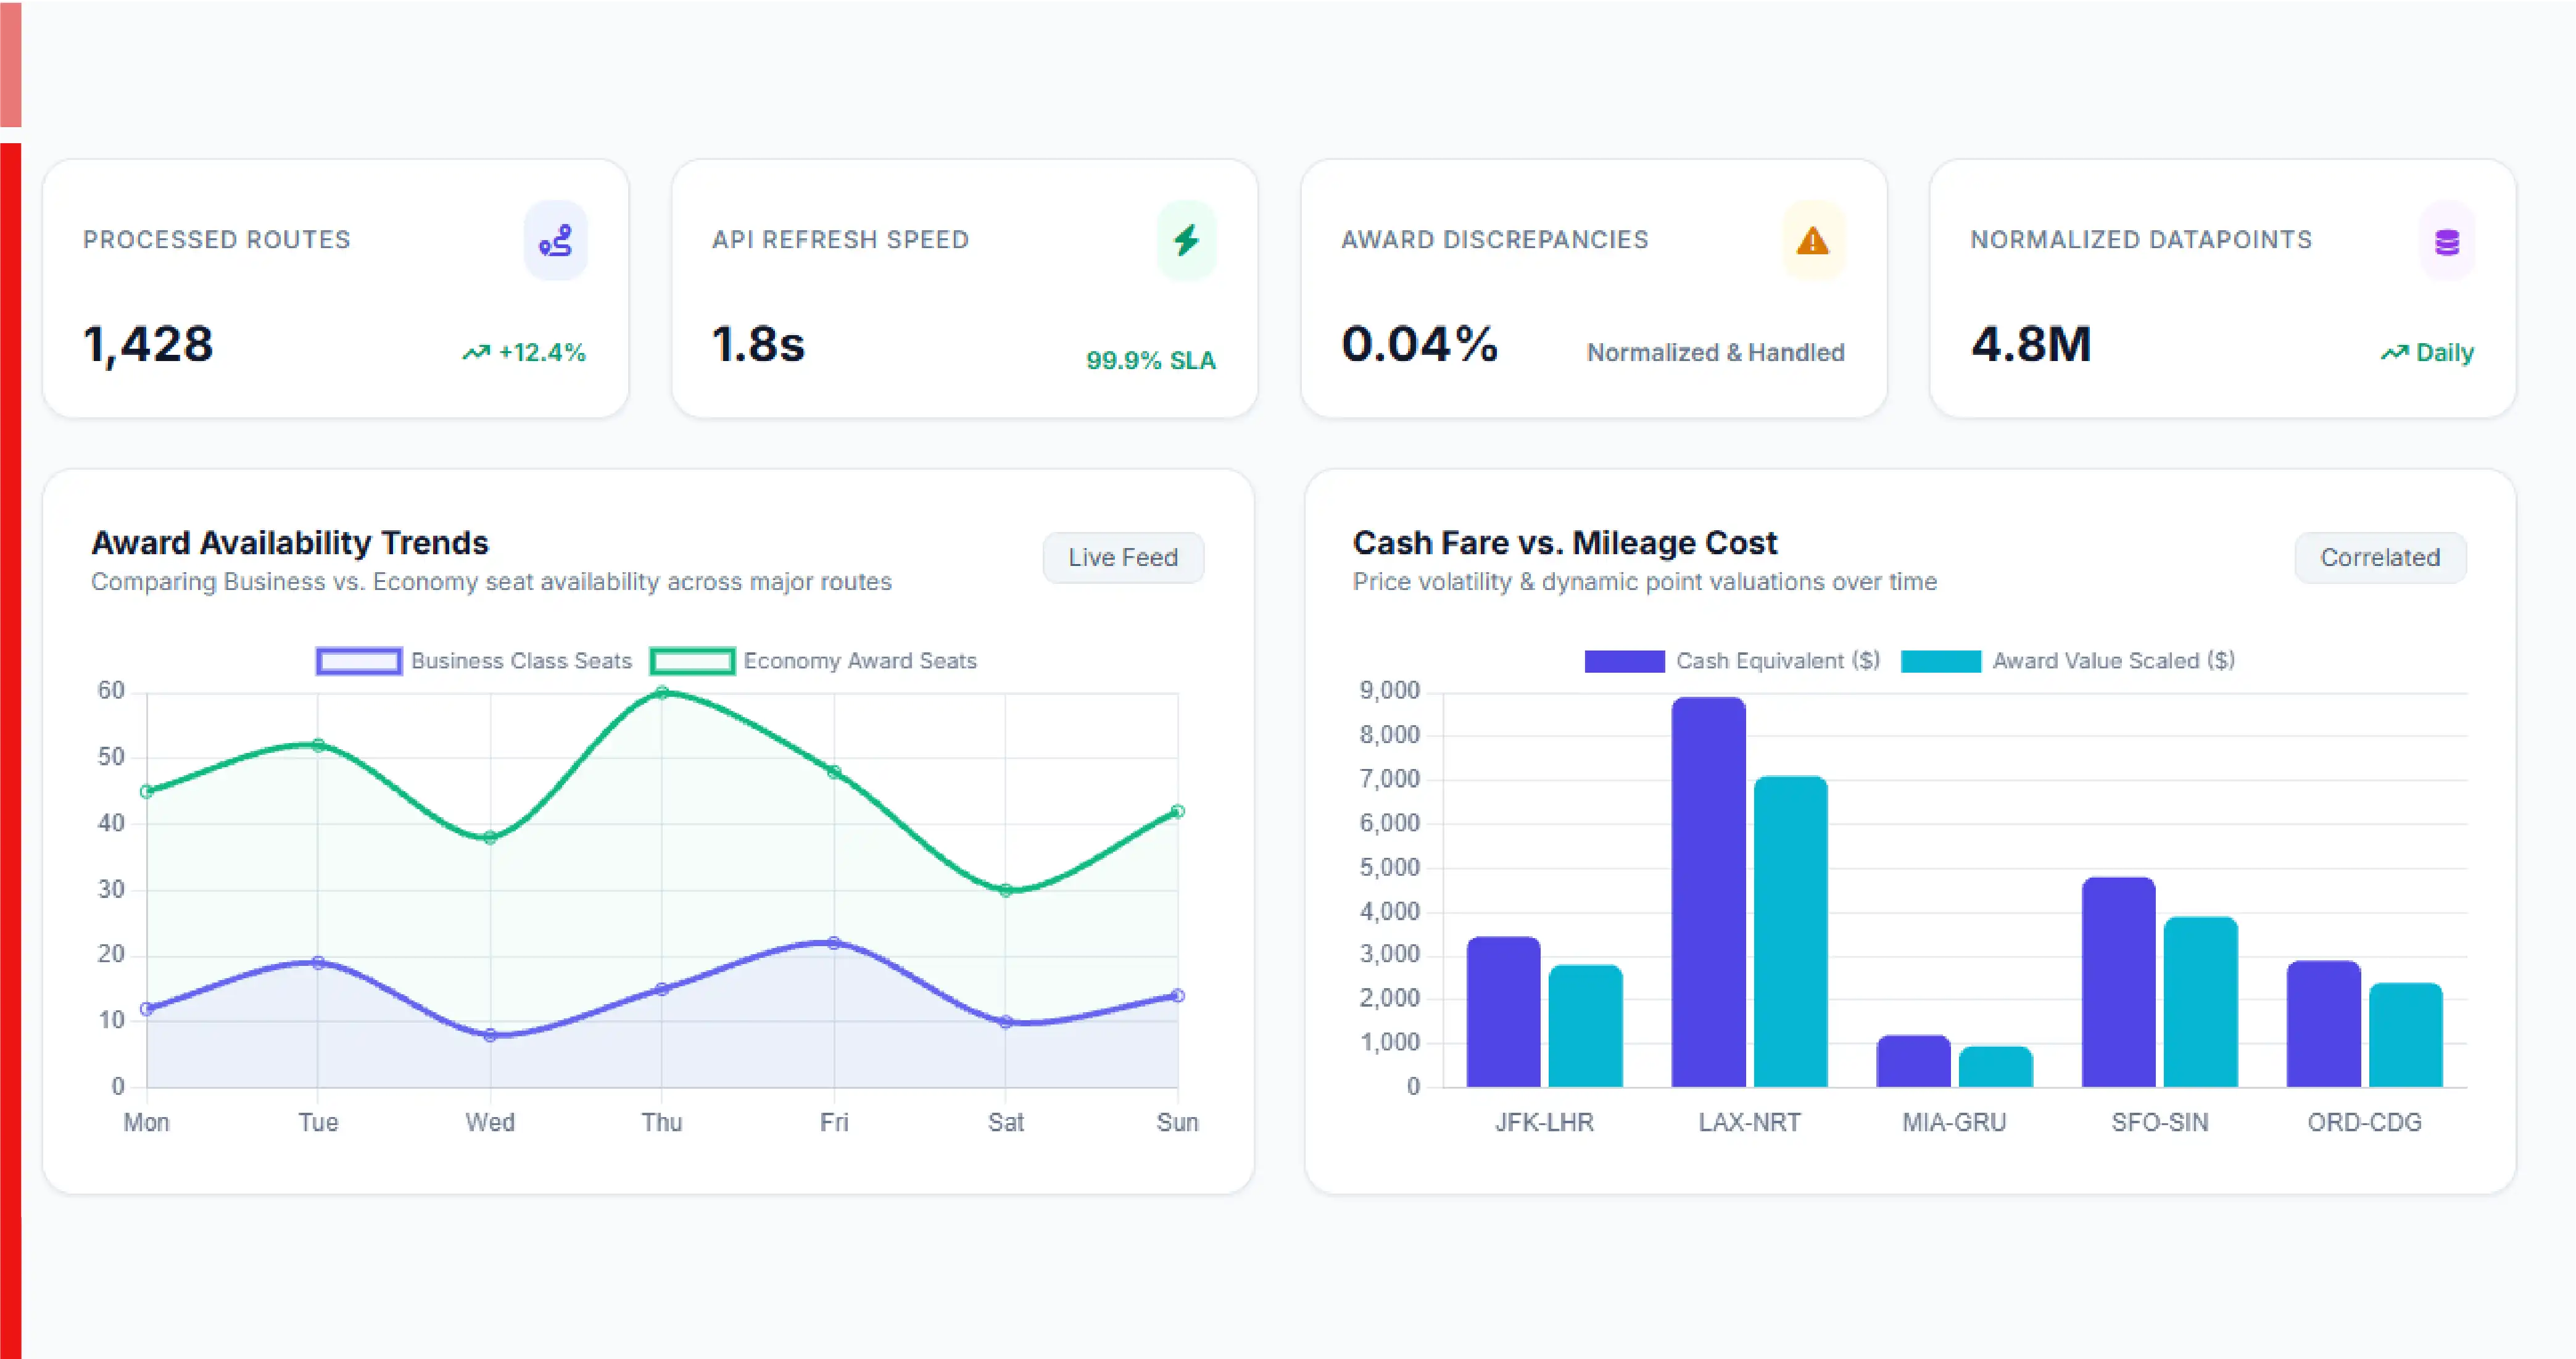The image size is (2576, 1359).
Task: Click the Cash Equivalent bar for MIA-GRU
Action: (x=1913, y=1061)
